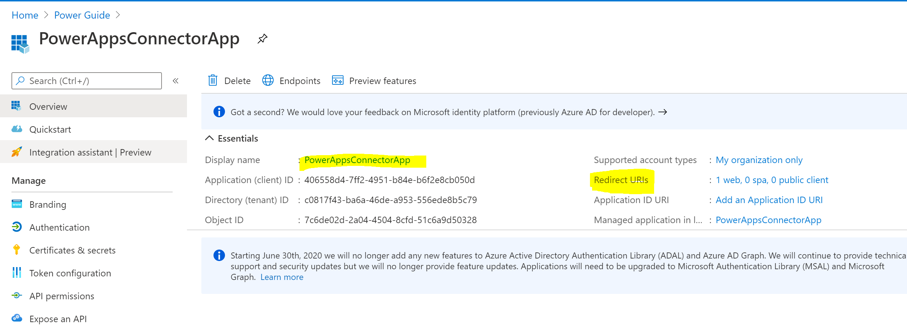Open Token configuration via its icon

pyautogui.click(x=16, y=273)
